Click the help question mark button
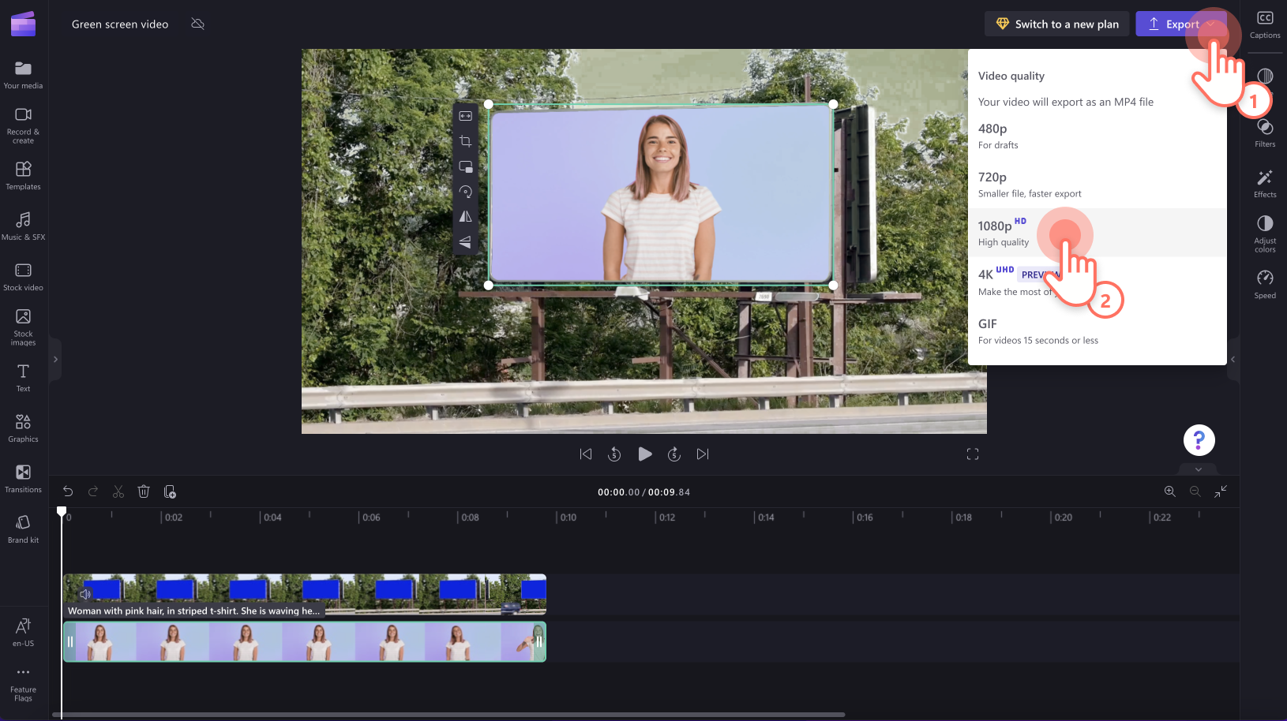The width and height of the screenshot is (1287, 721). click(x=1199, y=440)
